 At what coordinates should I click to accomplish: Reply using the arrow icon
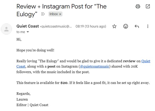pyautogui.click(x=137, y=27)
